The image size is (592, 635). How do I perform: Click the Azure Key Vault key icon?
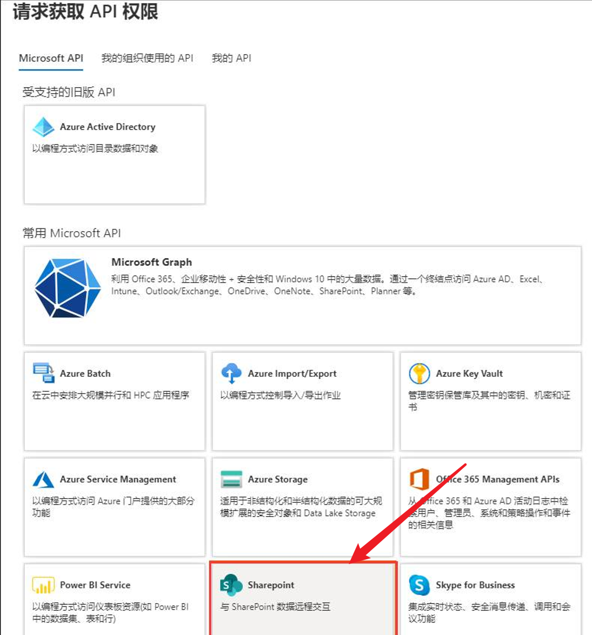(420, 373)
